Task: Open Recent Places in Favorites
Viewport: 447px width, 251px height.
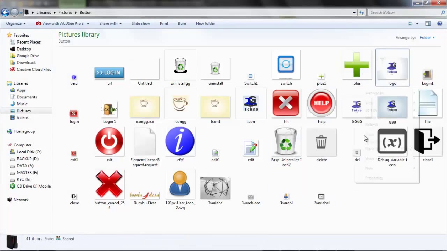Action: click(29, 42)
